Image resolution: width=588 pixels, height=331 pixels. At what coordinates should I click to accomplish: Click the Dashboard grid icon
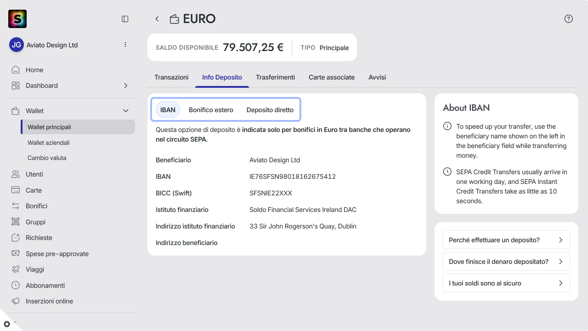pyautogui.click(x=16, y=86)
